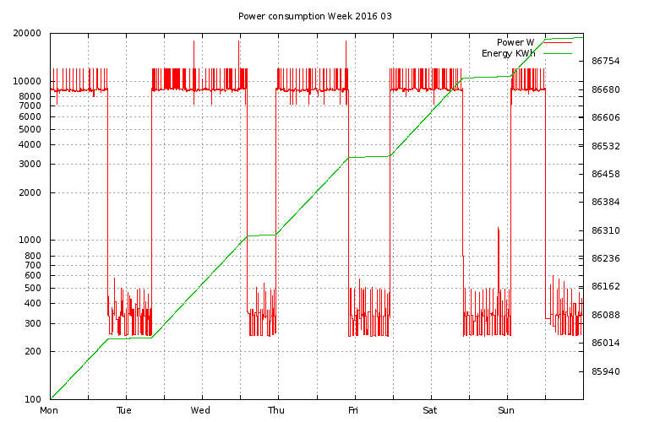Viewport: 649px width, 422px height.
Task: Click the 86162 right axis value
Action: (x=606, y=286)
